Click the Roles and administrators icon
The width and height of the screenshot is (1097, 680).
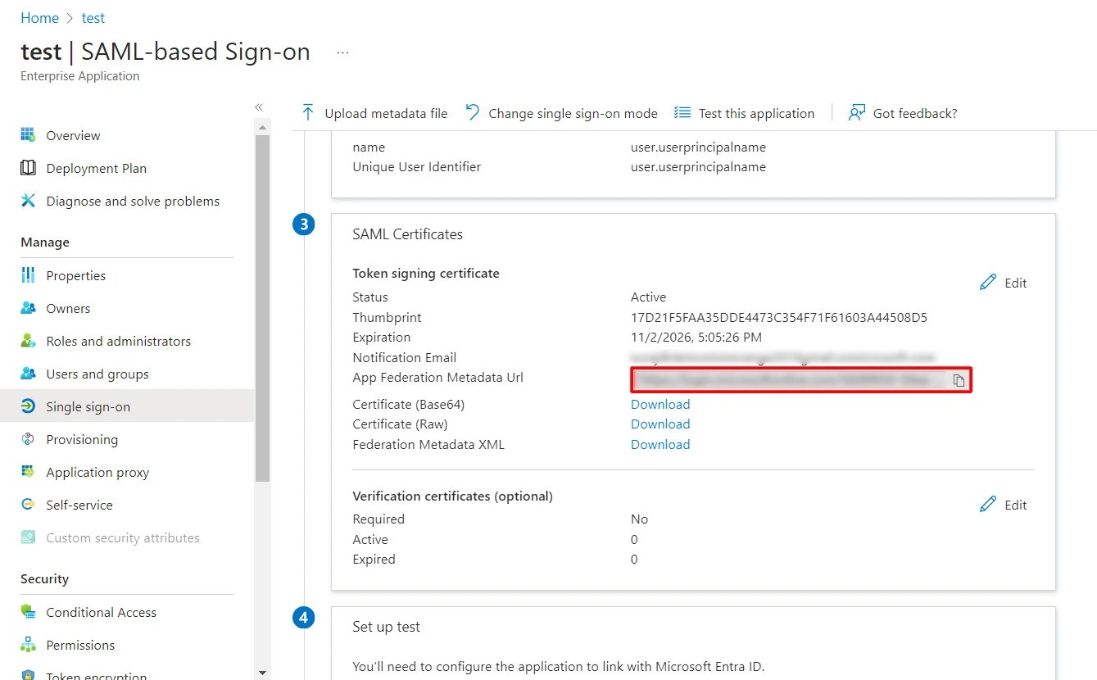pos(28,341)
